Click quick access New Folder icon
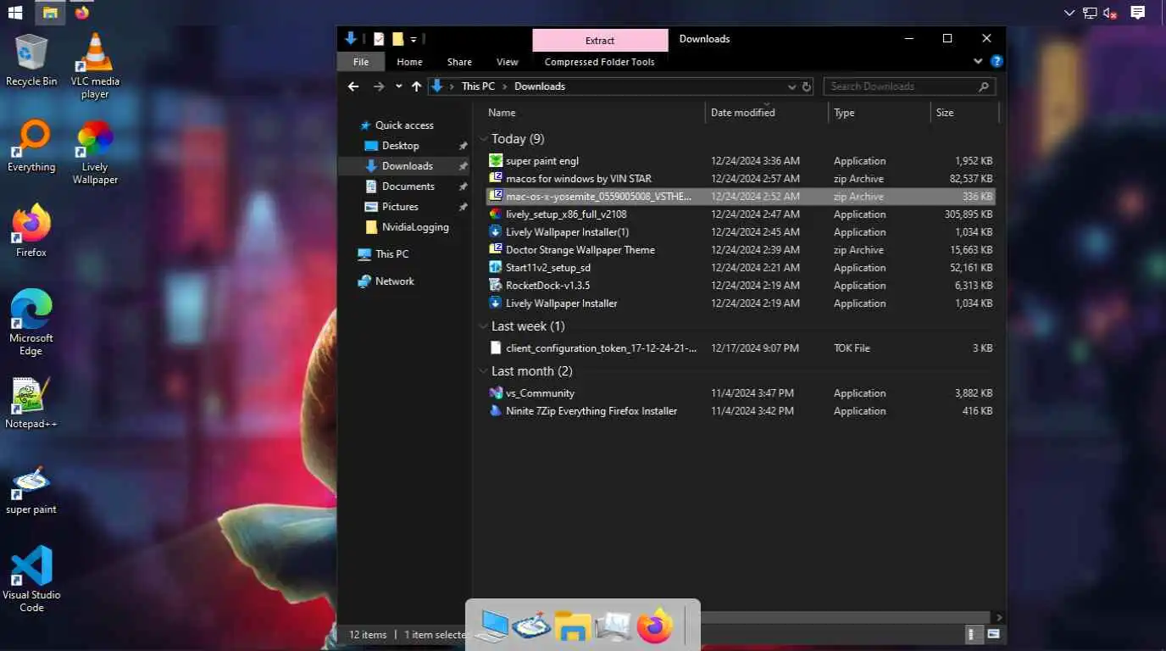1166x651 pixels. [x=397, y=39]
